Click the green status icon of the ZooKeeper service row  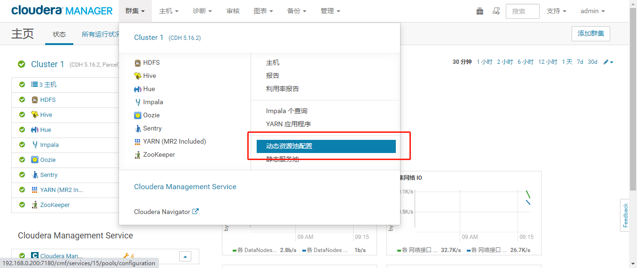pos(22,205)
